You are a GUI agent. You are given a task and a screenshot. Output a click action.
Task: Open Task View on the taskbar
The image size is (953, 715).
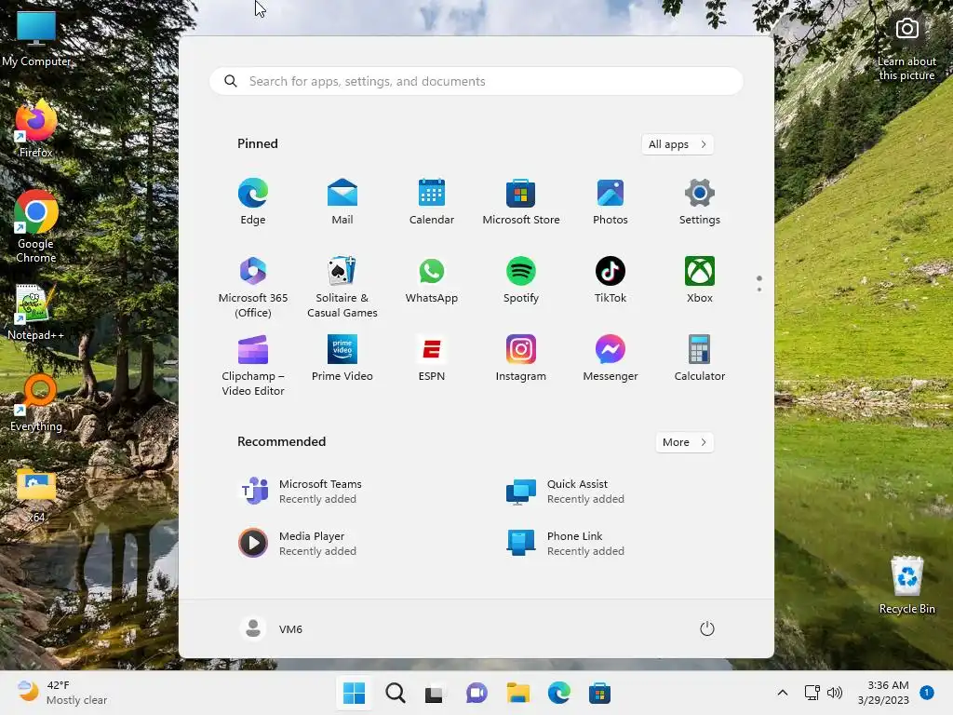(x=436, y=693)
